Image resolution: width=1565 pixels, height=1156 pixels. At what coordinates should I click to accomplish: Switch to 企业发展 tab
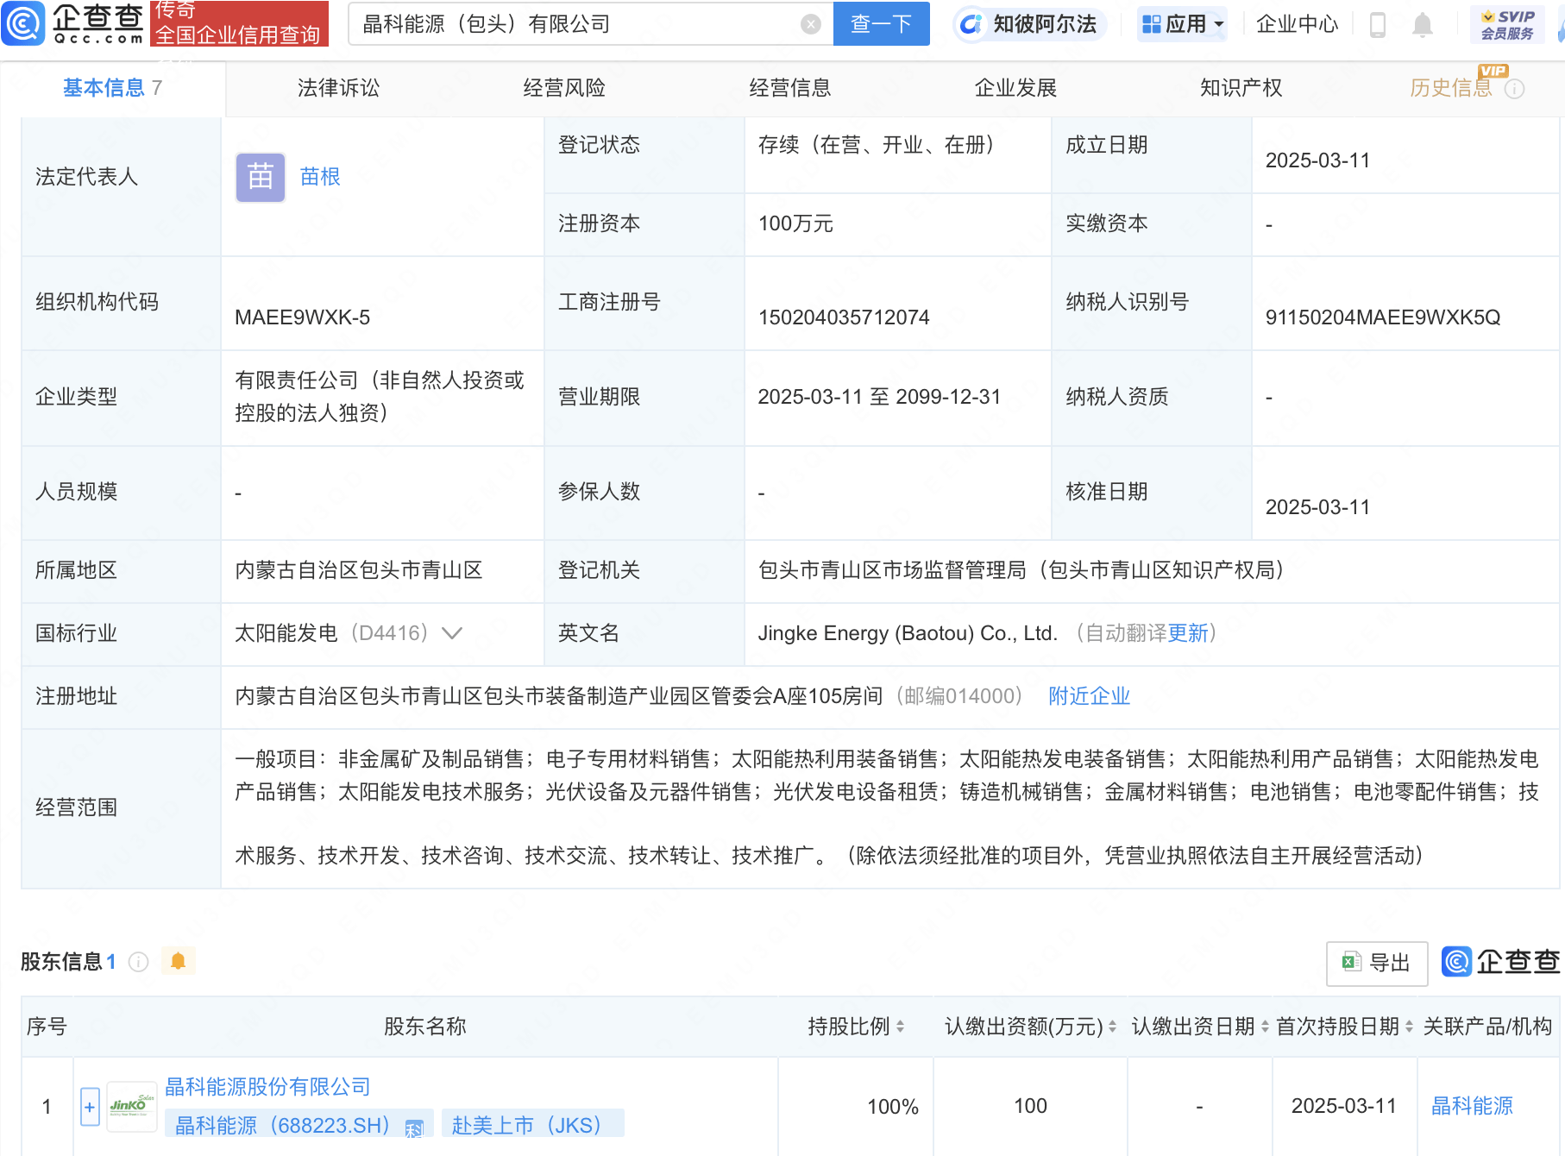(1015, 88)
